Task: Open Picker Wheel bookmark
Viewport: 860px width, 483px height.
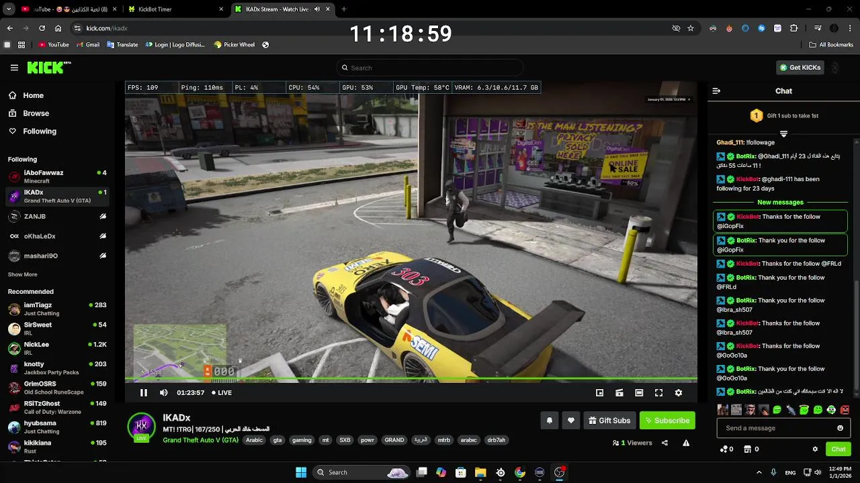Action: pos(234,45)
